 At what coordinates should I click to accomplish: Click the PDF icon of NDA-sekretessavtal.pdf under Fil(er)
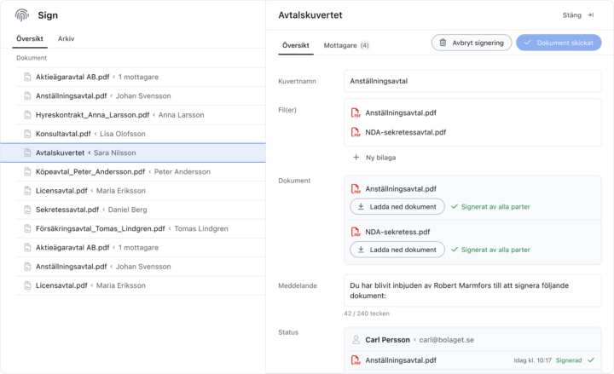click(x=356, y=132)
